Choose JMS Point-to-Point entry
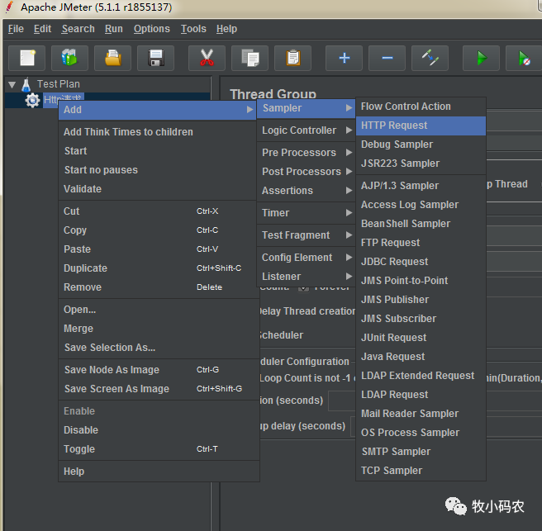542x531 pixels. (x=421, y=281)
